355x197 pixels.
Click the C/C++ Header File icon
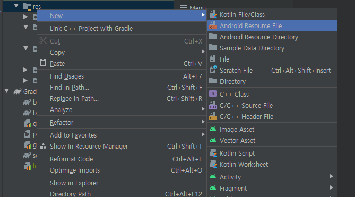coord(213,116)
